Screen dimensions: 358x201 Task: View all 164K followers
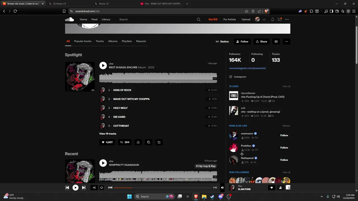click(286, 172)
